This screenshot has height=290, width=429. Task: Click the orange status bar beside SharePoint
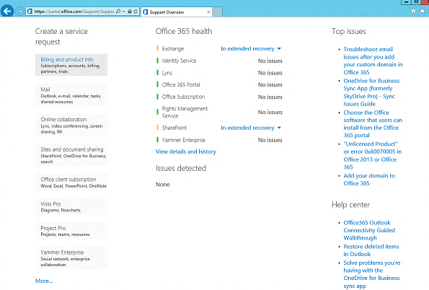[157, 128]
